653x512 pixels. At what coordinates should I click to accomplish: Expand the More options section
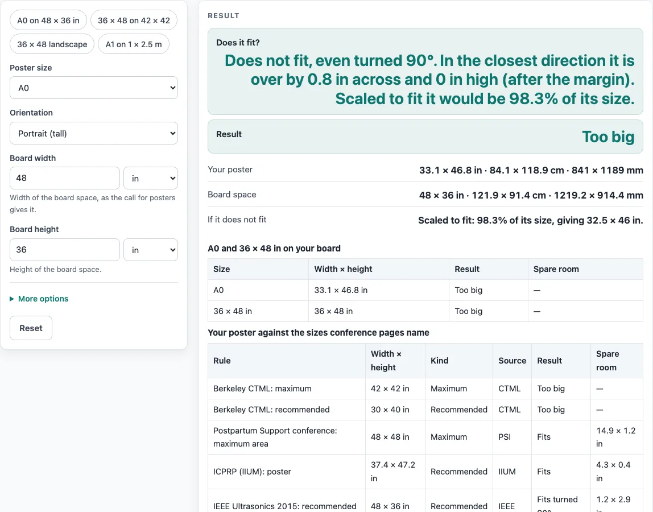[x=39, y=299]
